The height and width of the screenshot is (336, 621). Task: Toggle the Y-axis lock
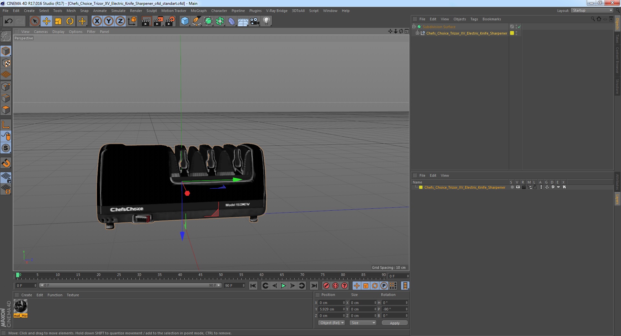tap(109, 21)
